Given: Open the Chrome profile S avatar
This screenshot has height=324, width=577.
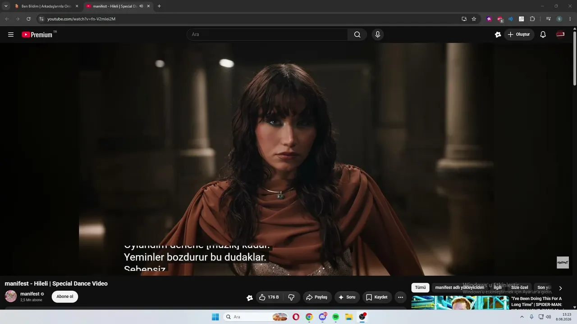Looking at the screenshot, I should coord(559,19).
